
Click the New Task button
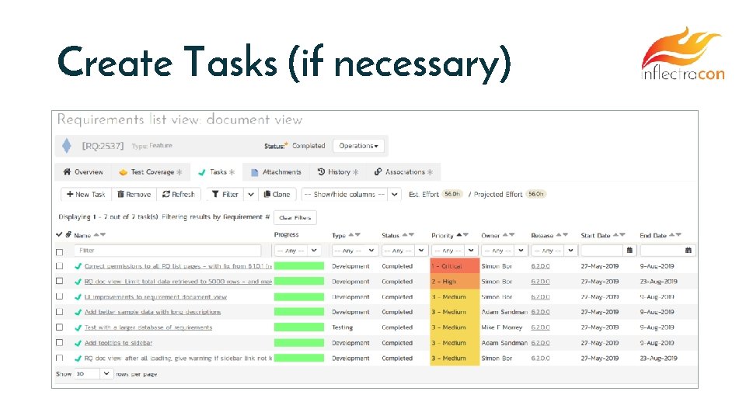coord(86,194)
